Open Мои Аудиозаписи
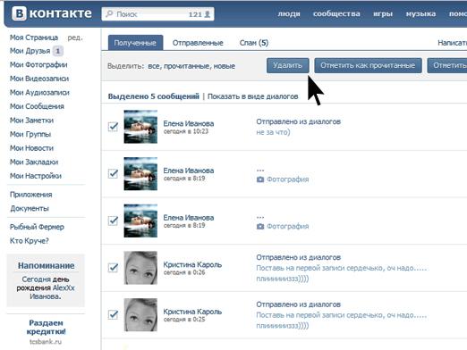The width and height of the screenshot is (467, 350). coord(39,93)
